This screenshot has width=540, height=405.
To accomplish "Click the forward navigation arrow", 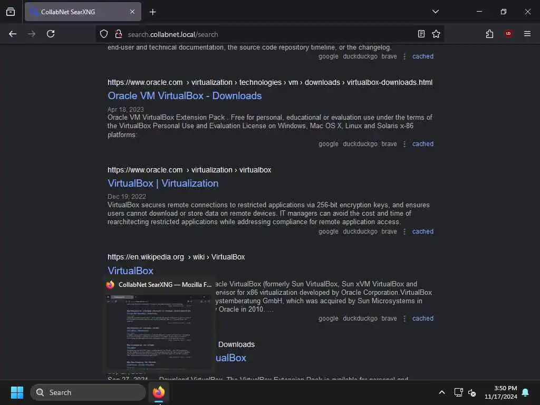I will (32, 34).
